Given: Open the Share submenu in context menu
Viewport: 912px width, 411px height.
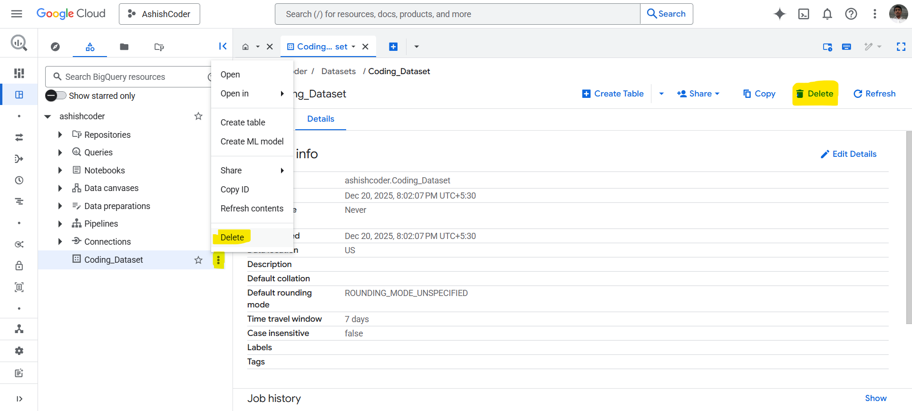Looking at the screenshot, I should click(x=252, y=171).
